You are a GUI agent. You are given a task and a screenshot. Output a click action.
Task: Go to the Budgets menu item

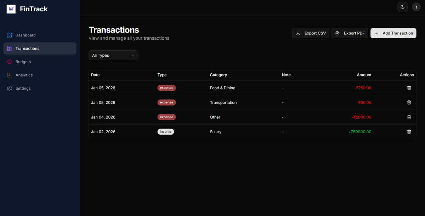point(23,62)
